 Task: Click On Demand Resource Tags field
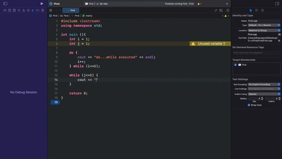coord(256,53)
